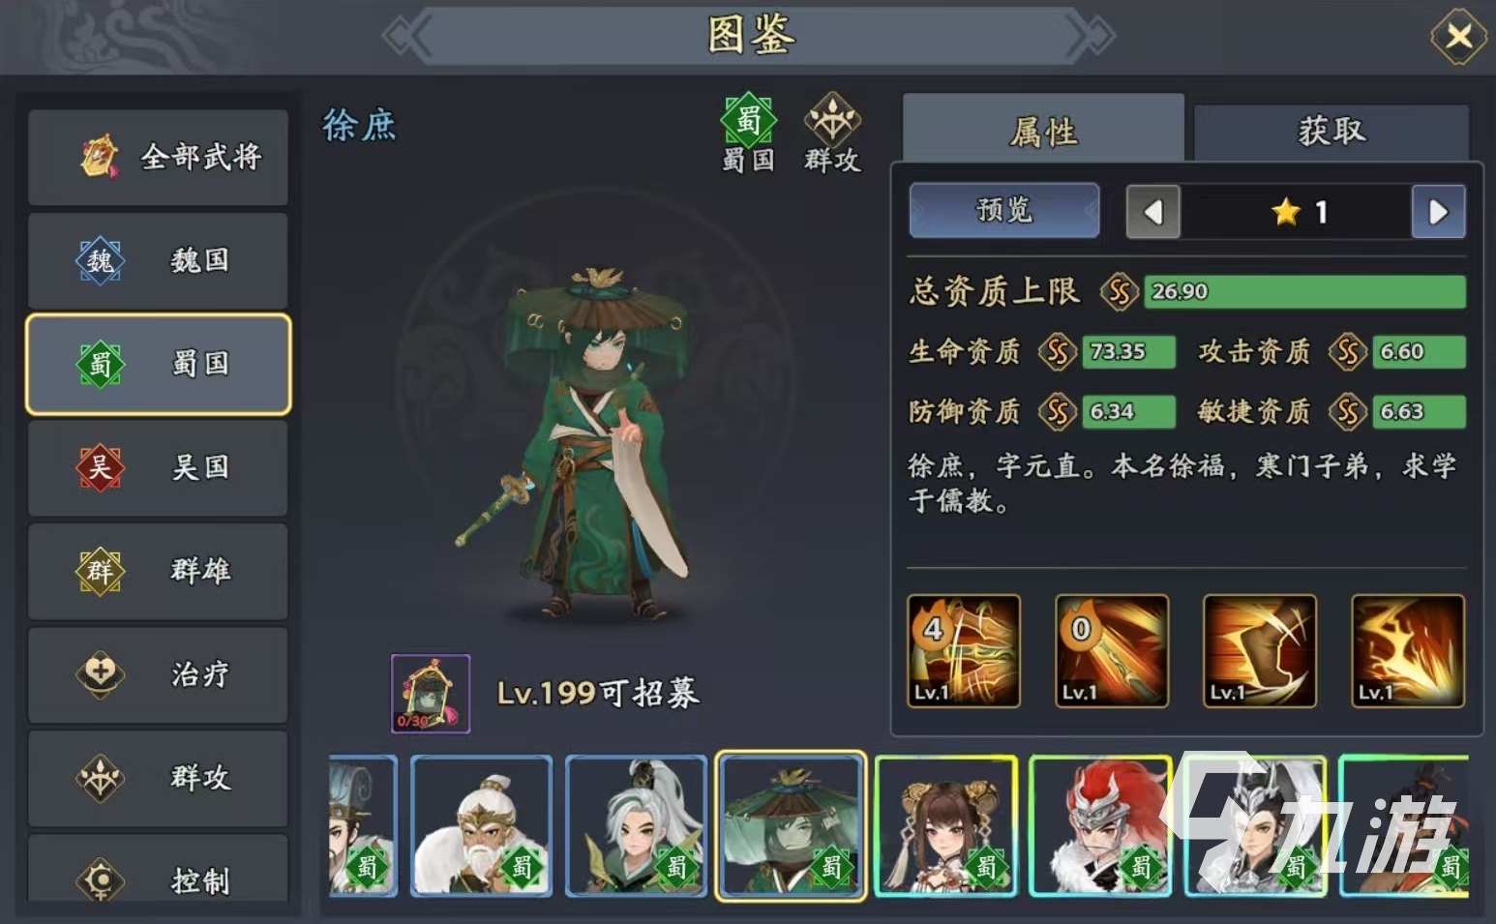
Task: Click the 总资质上限 green bar
Action: (x=1304, y=292)
